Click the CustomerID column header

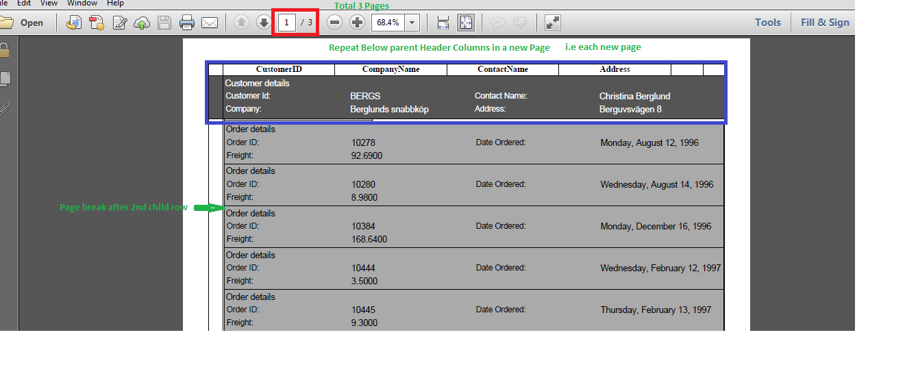[x=279, y=69]
